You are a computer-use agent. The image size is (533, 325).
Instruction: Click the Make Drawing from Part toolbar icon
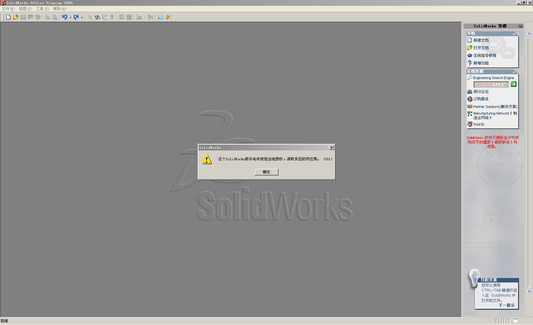point(30,17)
